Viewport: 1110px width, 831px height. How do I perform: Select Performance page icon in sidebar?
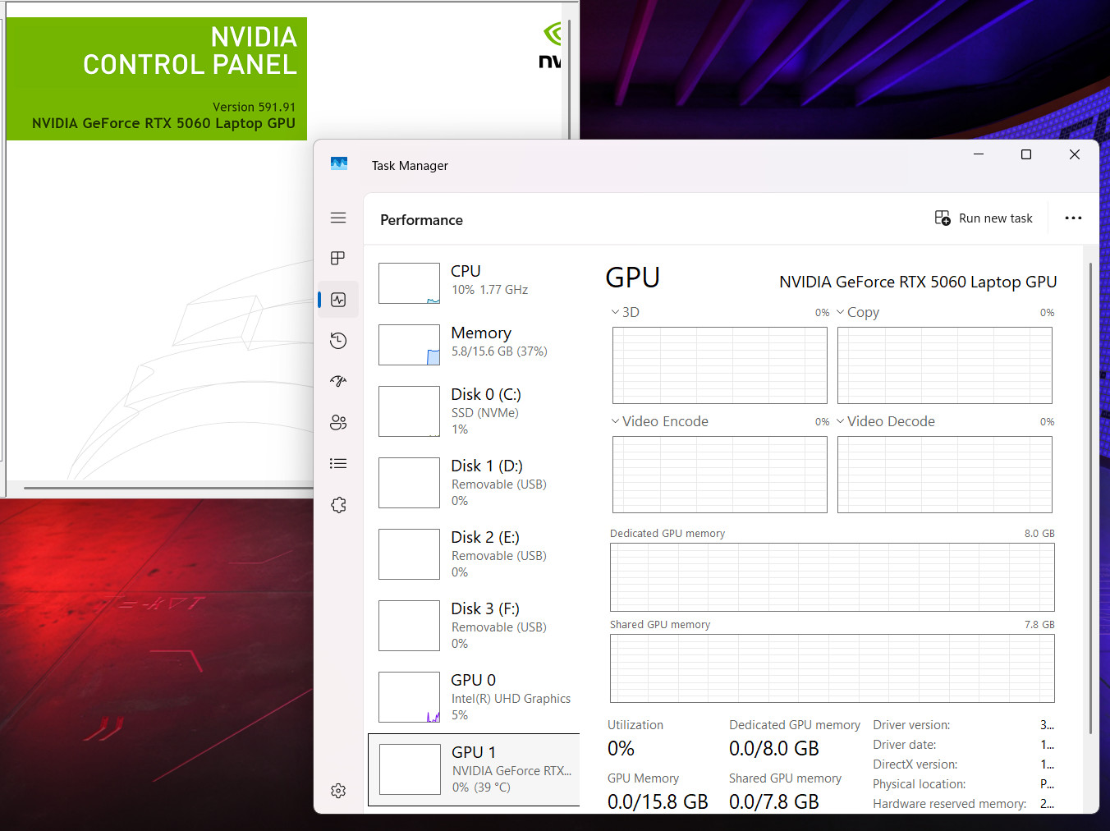click(x=338, y=300)
